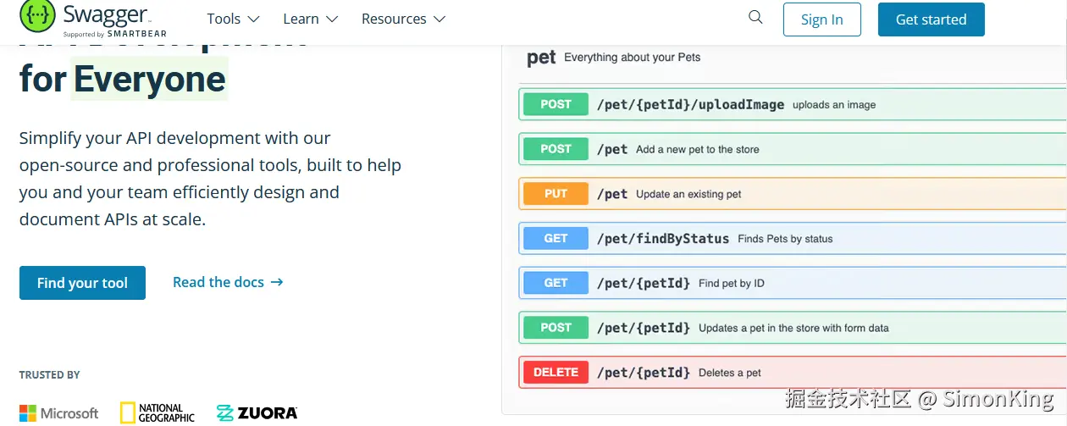Image resolution: width=1067 pixels, height=426 pixels.
Task: Click the orange PUT method badge
Action: 556,194
